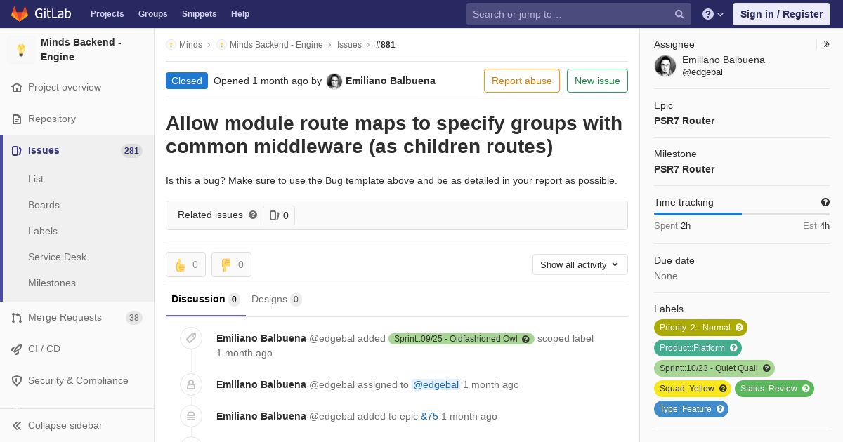The height and width of the screenshot is (442, 843).
Task: Open the Groups menu in navbar
Action: (x=152, y=14)
